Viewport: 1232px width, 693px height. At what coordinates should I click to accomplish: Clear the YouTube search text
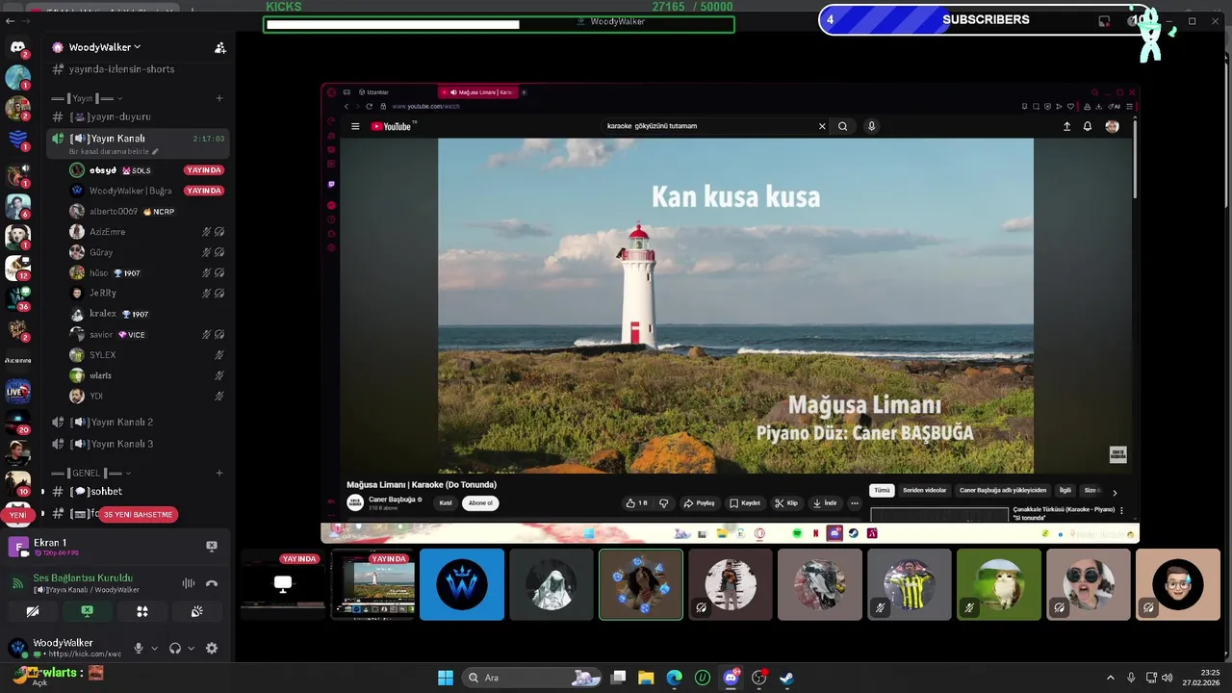(822, 126)
